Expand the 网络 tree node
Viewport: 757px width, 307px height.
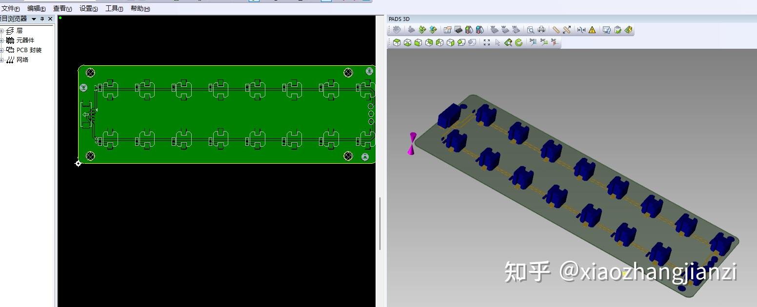[1, 60]
